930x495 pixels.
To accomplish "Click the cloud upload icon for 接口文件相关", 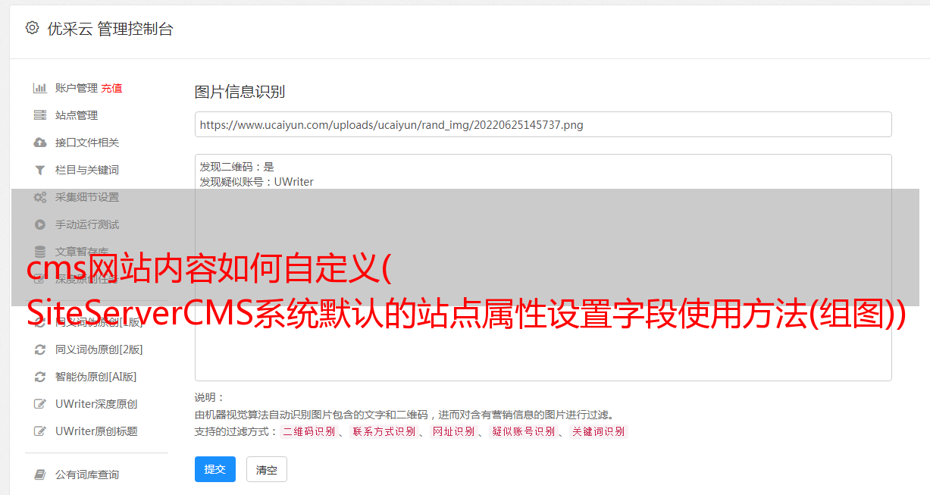I will pos(40,143).
